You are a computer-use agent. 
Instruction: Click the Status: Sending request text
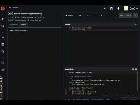point(19,30)
